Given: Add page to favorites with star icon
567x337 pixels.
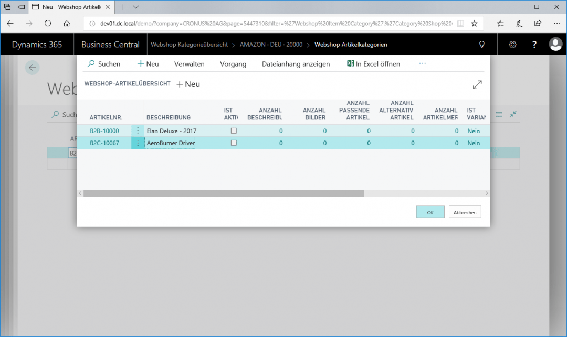Looking at the screenshot, I should coord(474,24).
